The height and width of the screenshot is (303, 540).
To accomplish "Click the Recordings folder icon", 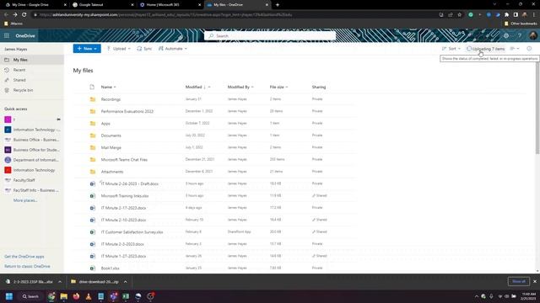I will coord(93,99).
